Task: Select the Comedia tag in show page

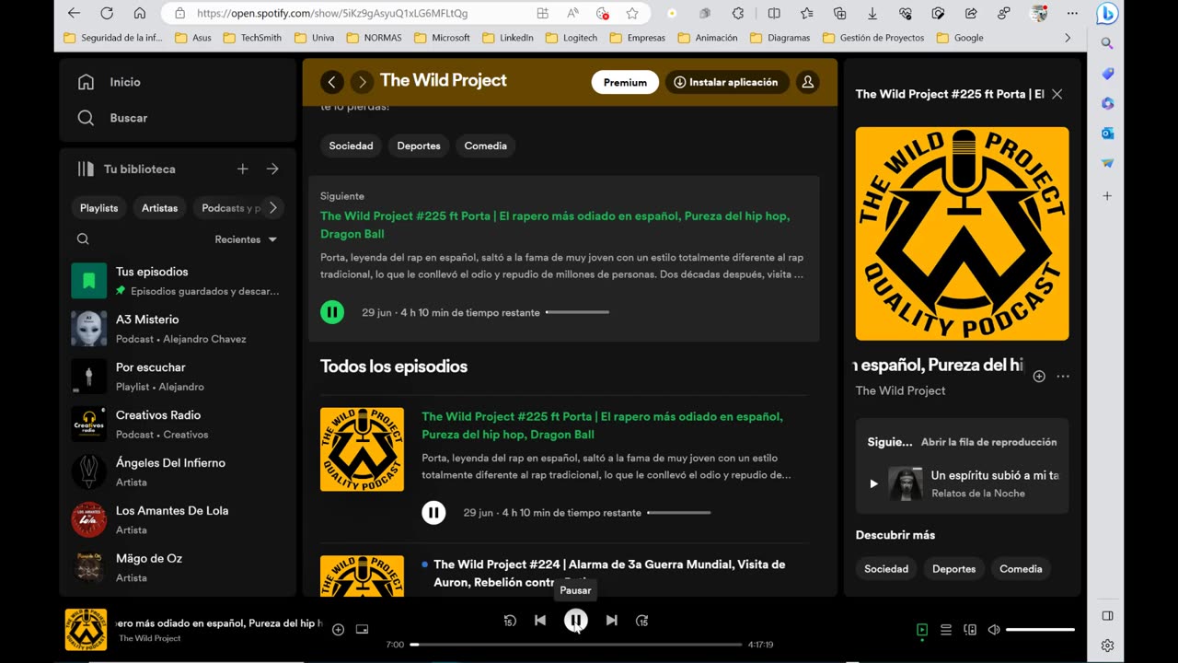Action: pos(486,145)
